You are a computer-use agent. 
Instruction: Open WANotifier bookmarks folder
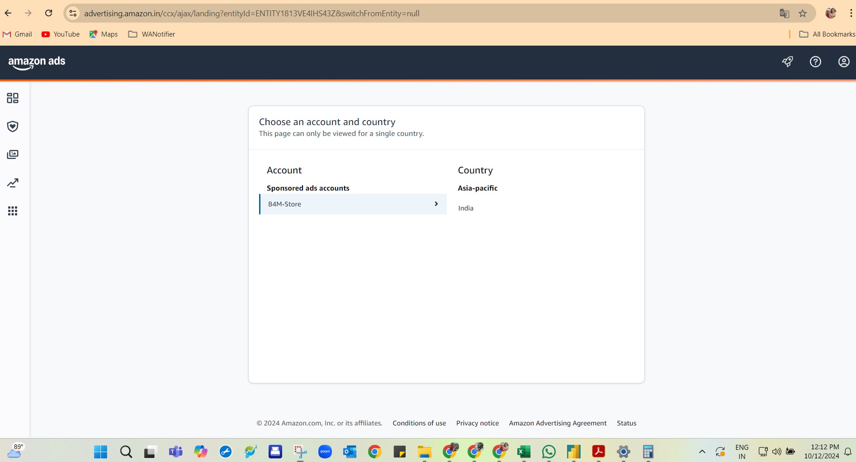click(x=152, y=34)
